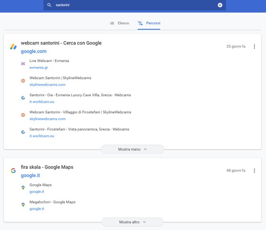The height and width of the screenshot is (230, 266).
Task: Switch to the Elenco tab
Action: (119, 23)
